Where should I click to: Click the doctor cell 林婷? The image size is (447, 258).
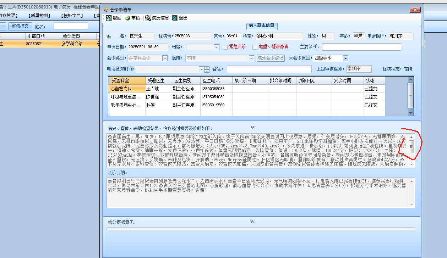[159, 105]
